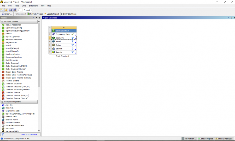Select the Engineering Data cell in system A

tap(64, 34)
